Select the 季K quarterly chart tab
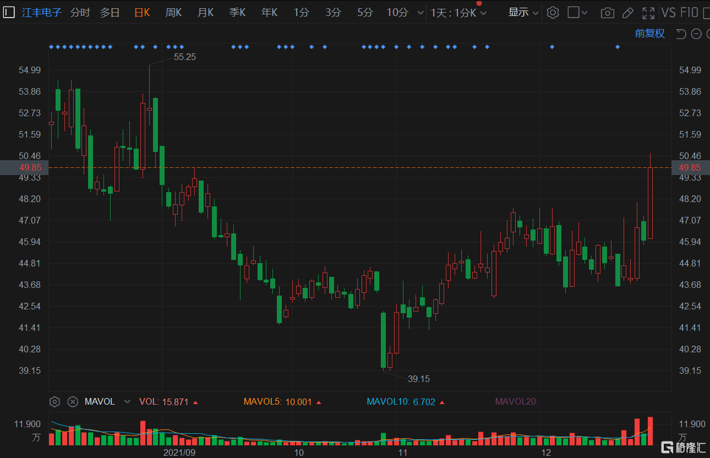The image size is (710, 458). pos(237,12)
